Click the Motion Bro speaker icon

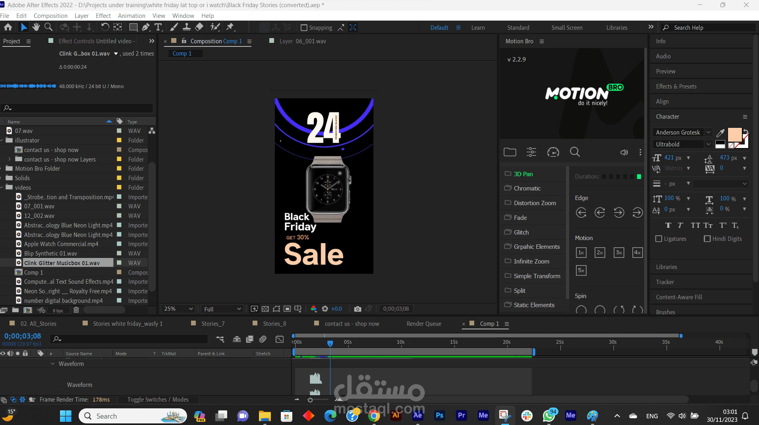click(x=624, y=152)
